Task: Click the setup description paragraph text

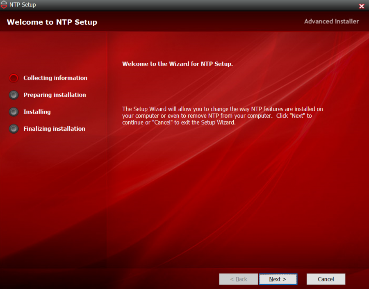Action: tap(223, 116)
